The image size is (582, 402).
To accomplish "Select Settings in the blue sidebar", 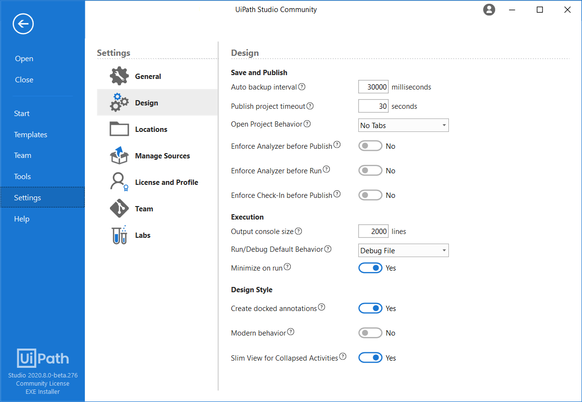I will point(42,197).
